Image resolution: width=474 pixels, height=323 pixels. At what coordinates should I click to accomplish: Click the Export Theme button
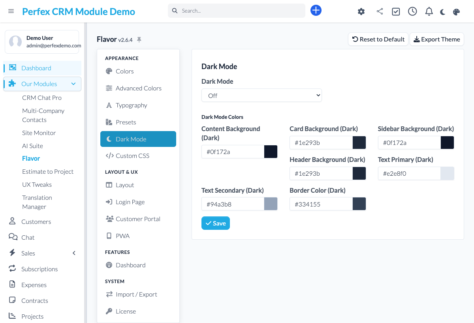pos(436,39)
